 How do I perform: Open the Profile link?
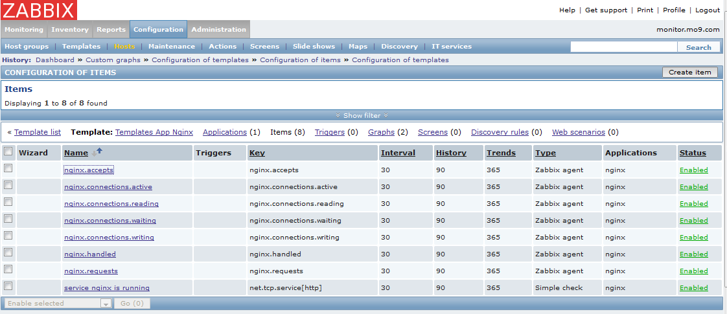coord(674,10)
